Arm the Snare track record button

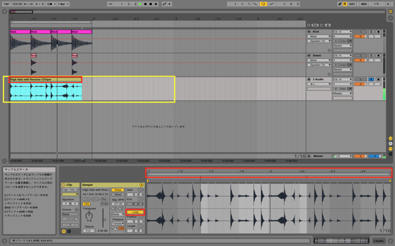click(x=378, y=56)
